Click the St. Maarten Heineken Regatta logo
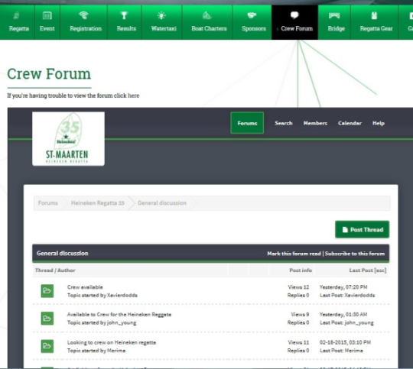This screenshot has height=369, width=413. click(68, 139)
